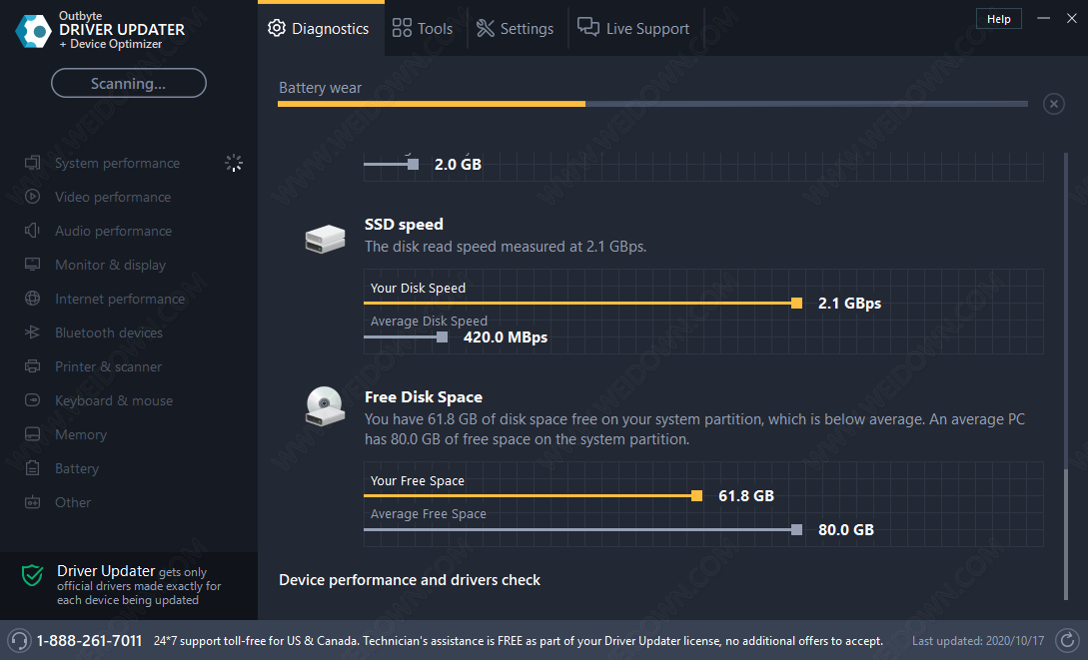This screenshot has height=660, width=1088.
Task: Click the Free Disk Space disc icon
Action: tap(325, 406)
